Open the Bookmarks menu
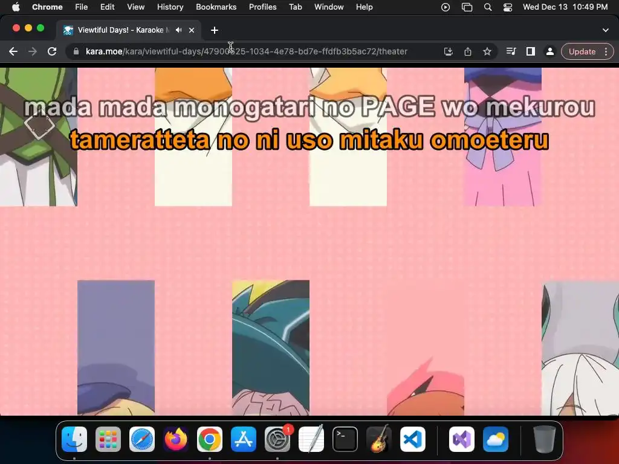The width and height of the screenshot is (619, 464). pyautogui.click(x=216, y=7)
